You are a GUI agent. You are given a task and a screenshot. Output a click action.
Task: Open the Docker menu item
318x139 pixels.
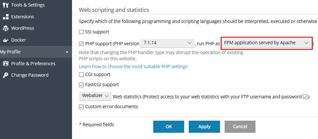point(18,40)
